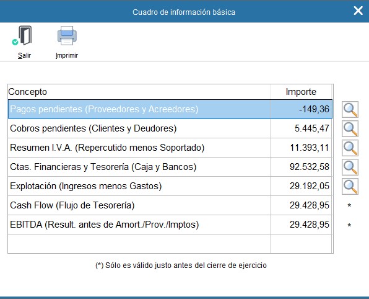Open magnifier detail for Pagos pendientes
Viewport: 369px width, 299px height.
pyautogui.click(x=350, y=109)
